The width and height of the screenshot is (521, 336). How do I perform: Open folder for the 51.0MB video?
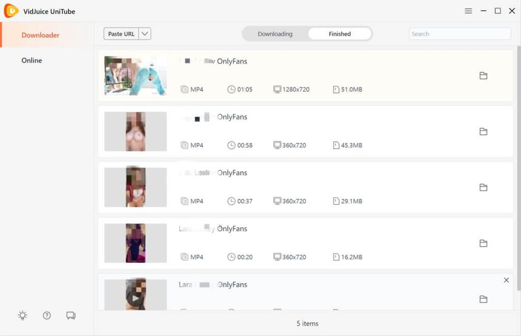[x=483, y=76]
